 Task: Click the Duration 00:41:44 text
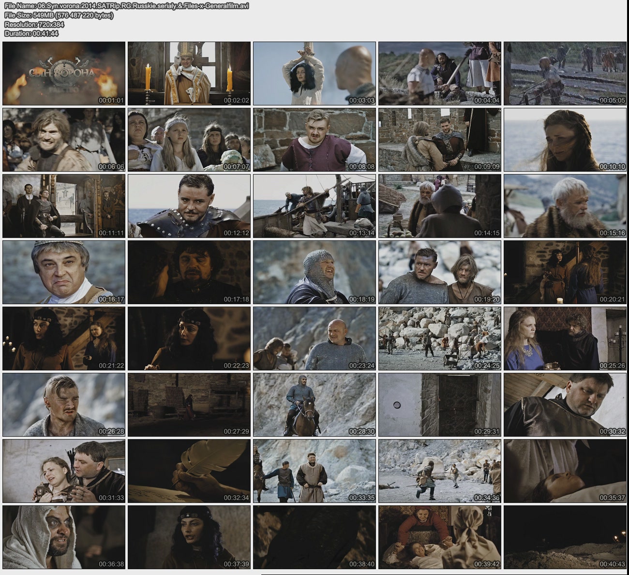pos(31,33)
